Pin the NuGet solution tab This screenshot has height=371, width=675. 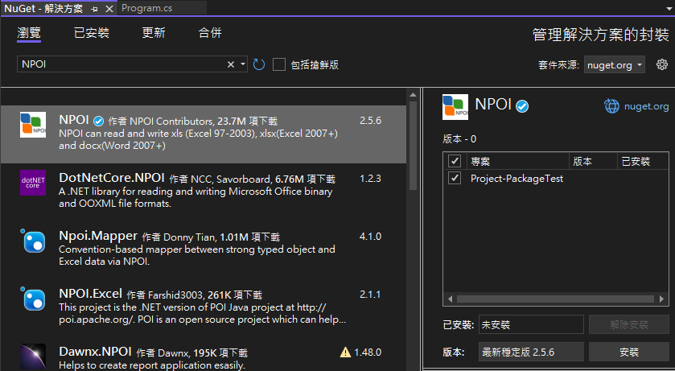[95, 9]
